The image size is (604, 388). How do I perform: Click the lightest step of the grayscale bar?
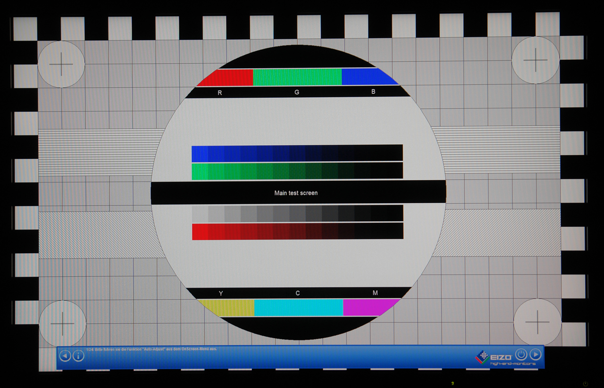[200, 214]
